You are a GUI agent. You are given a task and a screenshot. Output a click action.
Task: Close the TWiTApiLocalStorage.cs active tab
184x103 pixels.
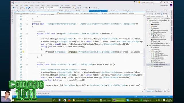point(106,11)
